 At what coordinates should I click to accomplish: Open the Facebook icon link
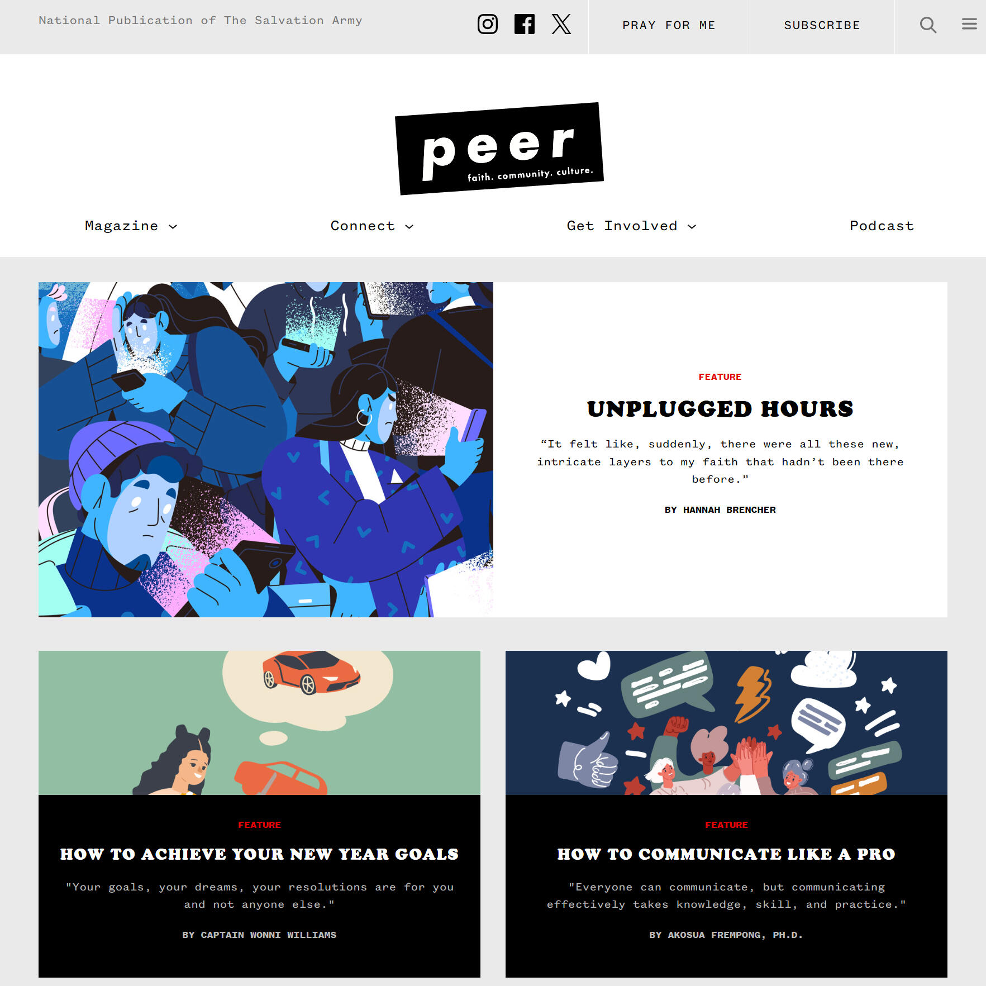pos(525,24)
